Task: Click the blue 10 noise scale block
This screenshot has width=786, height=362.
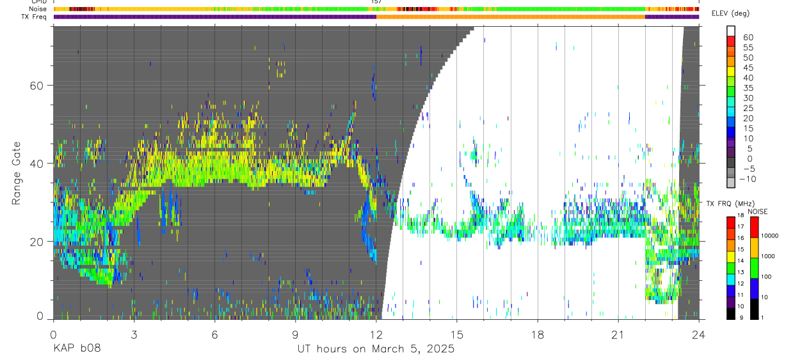Action: pos(754,289)
